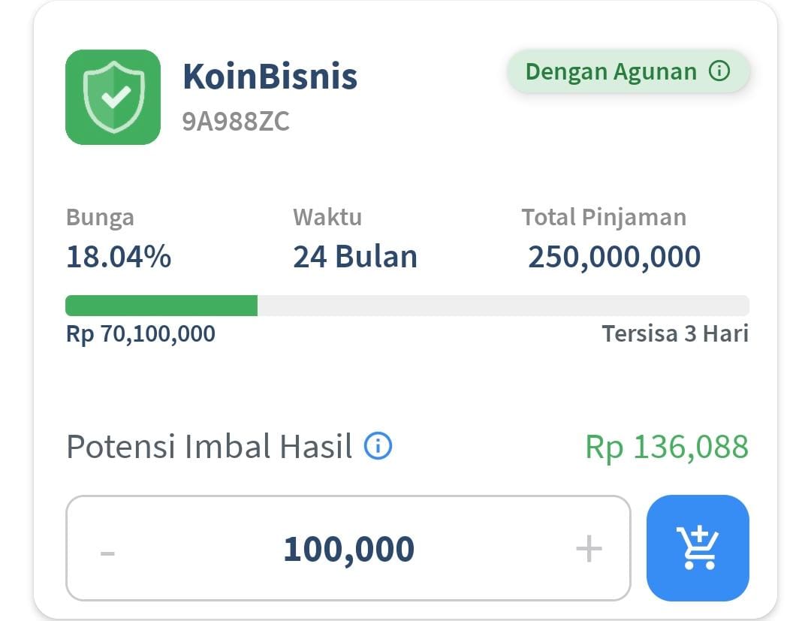Click the loan code 9A988ZC
Image resolution: width=811 pixels, height=621 pixels.
click(x=236, y=121)
